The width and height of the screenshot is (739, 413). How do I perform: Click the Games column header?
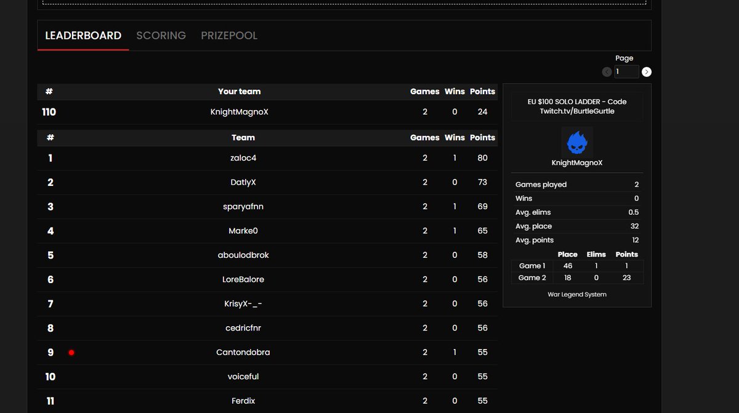click(424, 137)
